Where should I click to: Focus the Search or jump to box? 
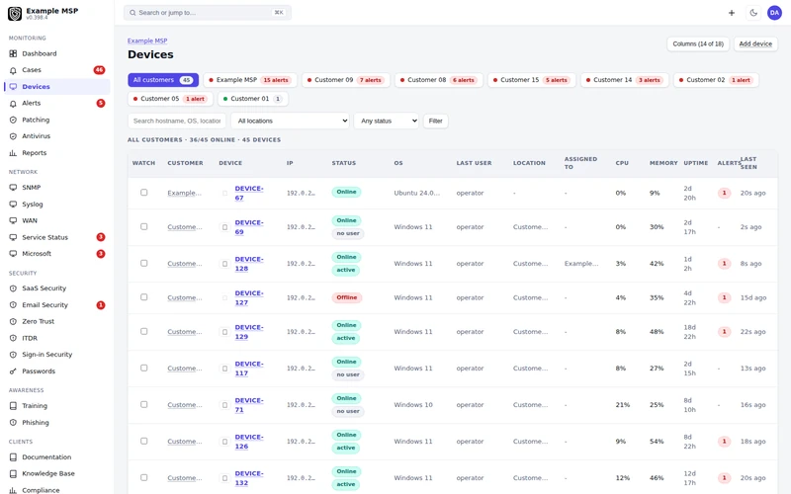pyautogui.click(x=208, y=13)
